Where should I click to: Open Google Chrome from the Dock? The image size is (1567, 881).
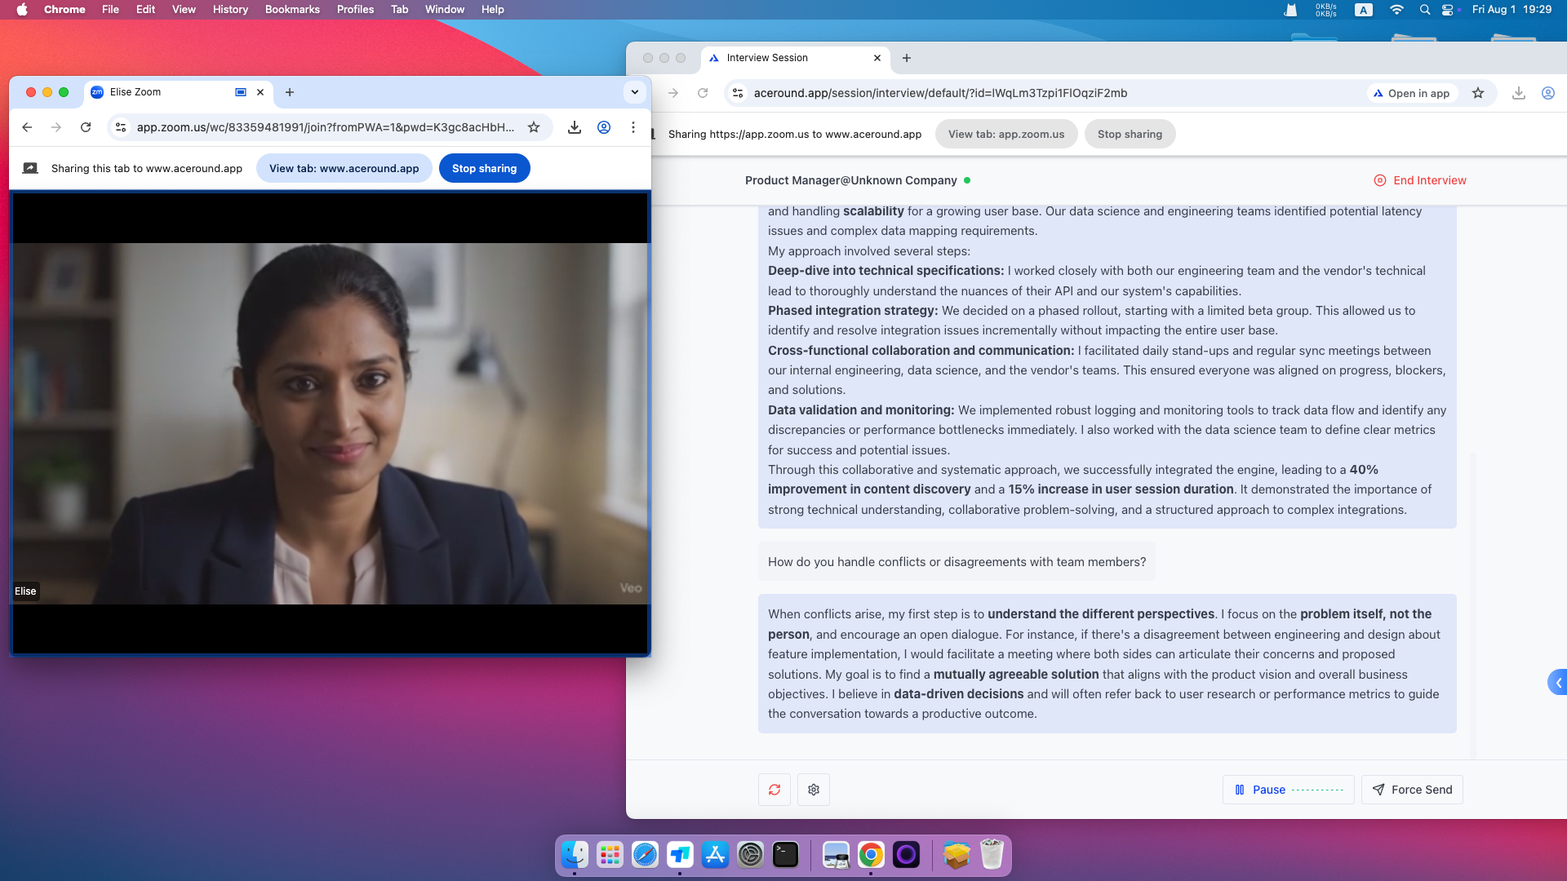tap(871, 855)
